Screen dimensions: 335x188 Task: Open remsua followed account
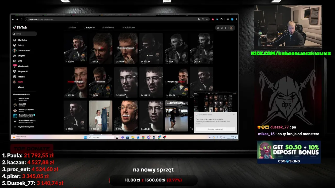pos(24,110)
